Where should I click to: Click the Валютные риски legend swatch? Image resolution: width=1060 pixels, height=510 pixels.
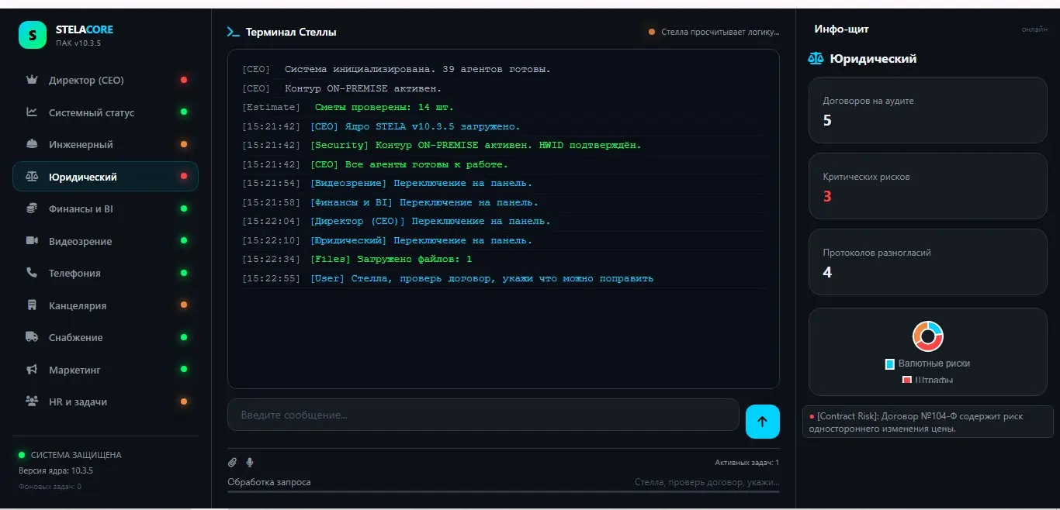[x=890, y=364]
